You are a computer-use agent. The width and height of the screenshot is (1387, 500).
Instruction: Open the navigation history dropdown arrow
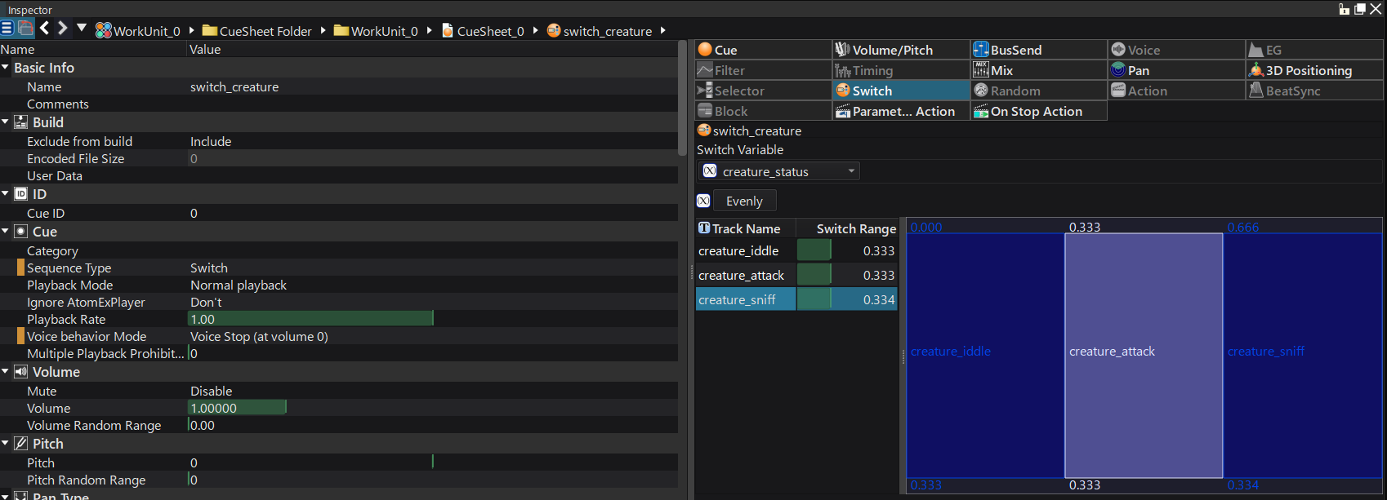(x=82, y=28)
